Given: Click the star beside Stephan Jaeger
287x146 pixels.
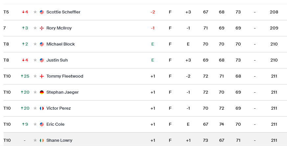Looking at the screenshot, I should [x=35, y=92].
